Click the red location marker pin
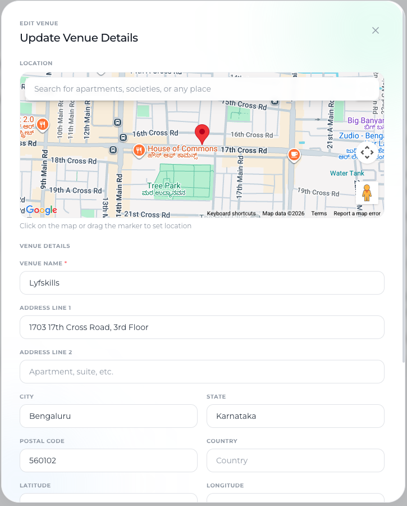 point(202,134)
